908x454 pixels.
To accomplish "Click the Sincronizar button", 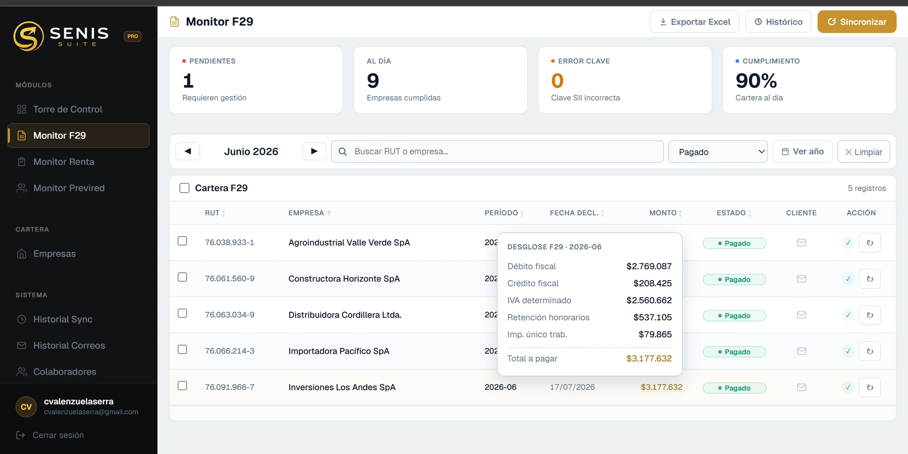I will click(x=857, y=22).
